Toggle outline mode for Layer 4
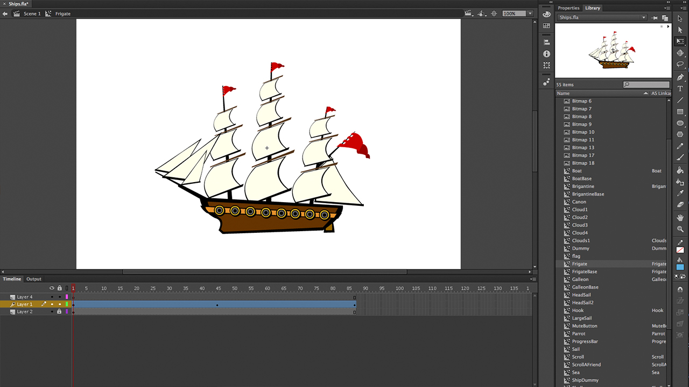The height and width of the screenshot is (387, 689). tap(67, 297)
